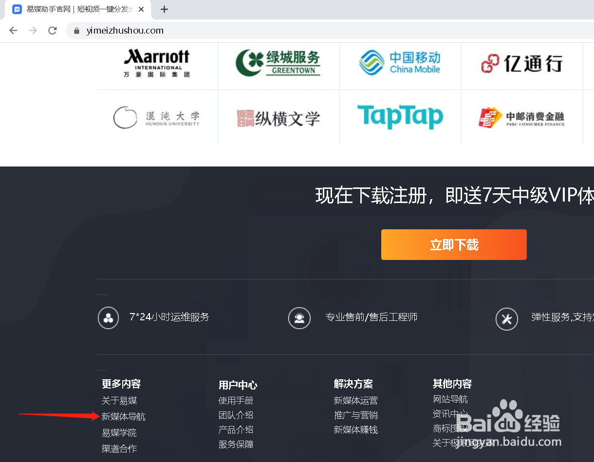
Task: Click the 绿城服务 Greentown logo
Action: [278, 63]
